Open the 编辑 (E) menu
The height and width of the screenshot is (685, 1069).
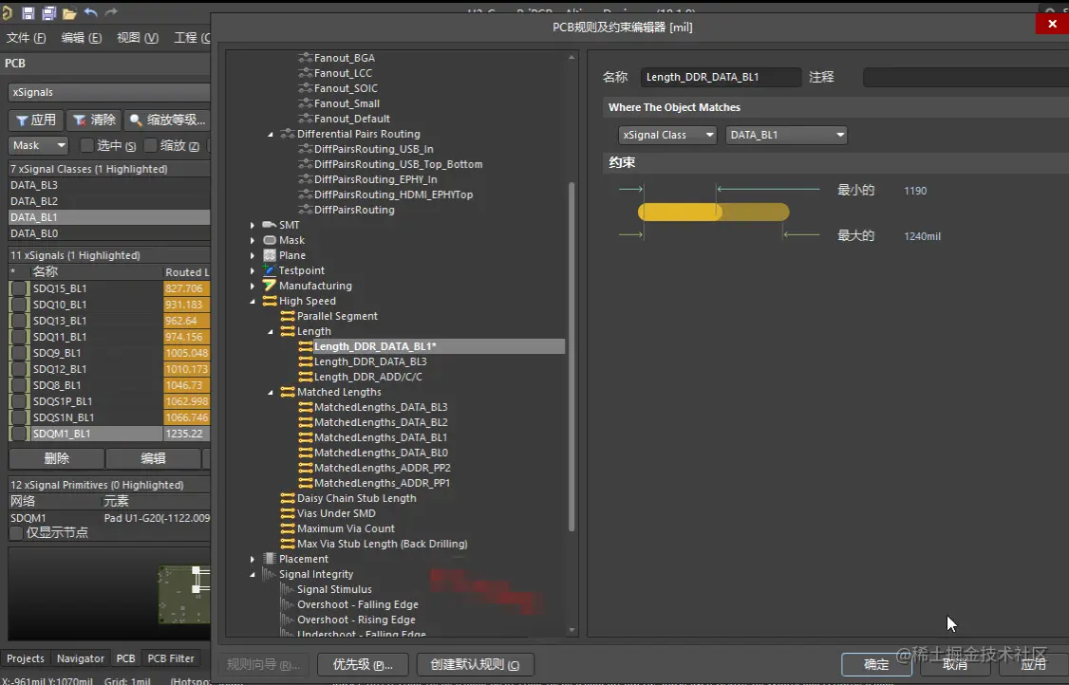point(82,38)
